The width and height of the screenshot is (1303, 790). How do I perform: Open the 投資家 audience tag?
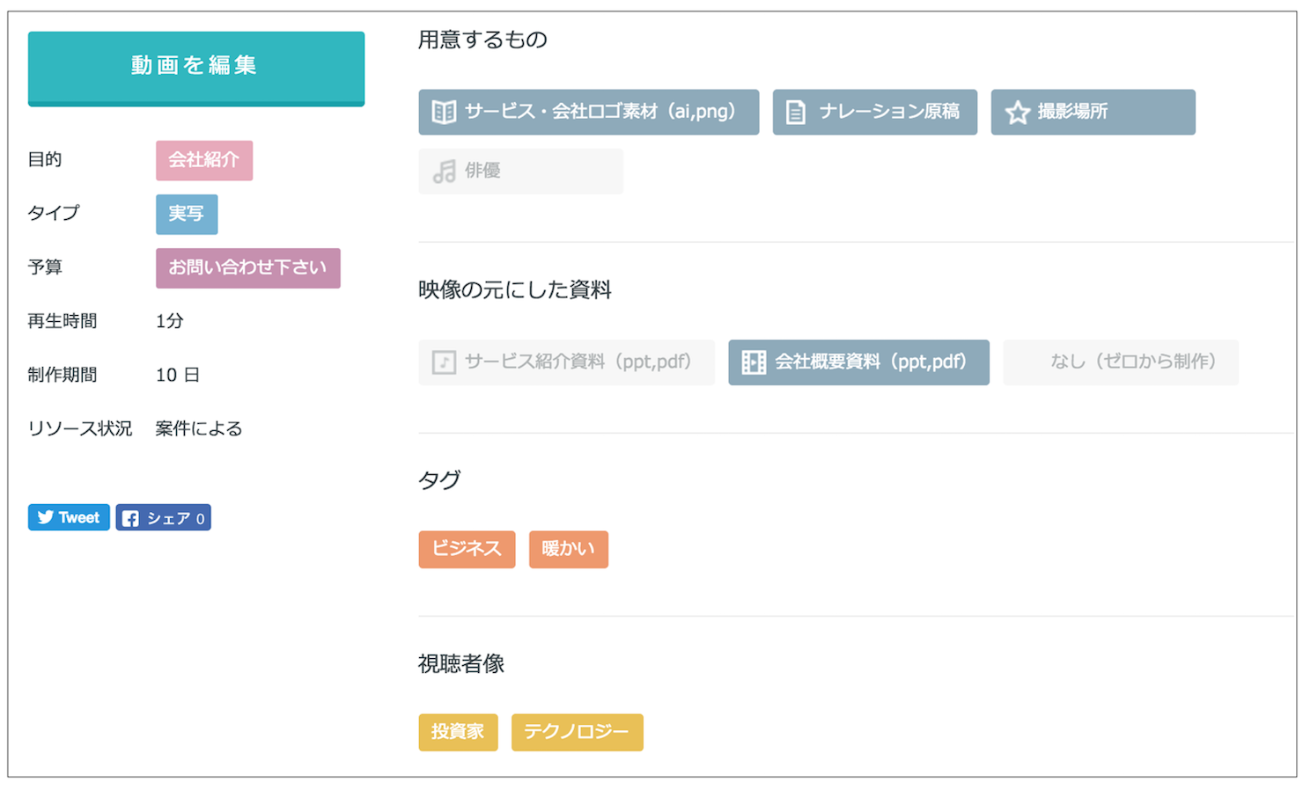pos(458,732)
